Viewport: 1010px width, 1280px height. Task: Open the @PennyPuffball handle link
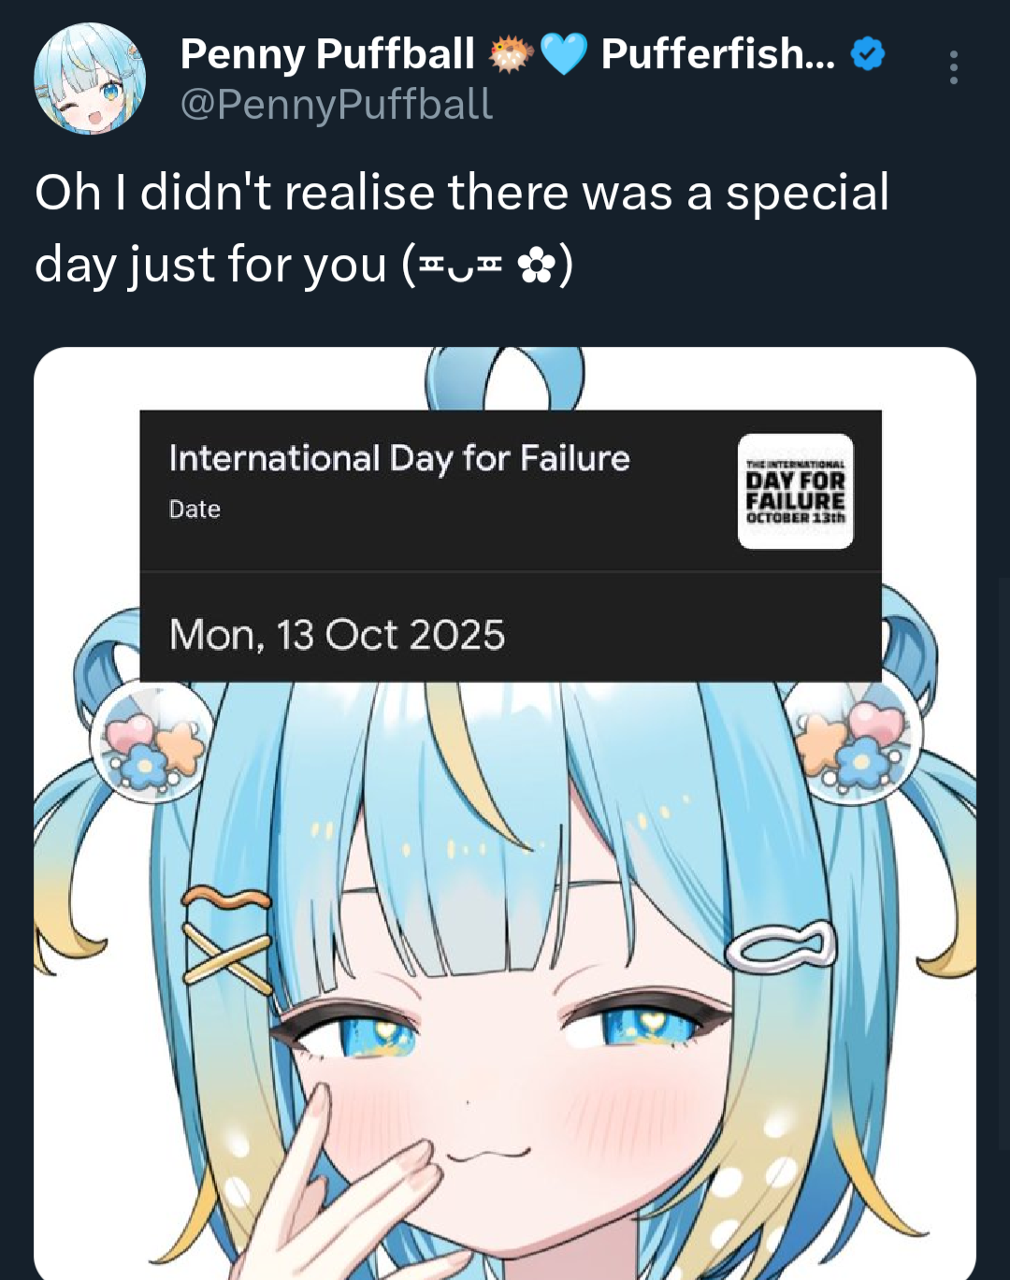(336, 104)
